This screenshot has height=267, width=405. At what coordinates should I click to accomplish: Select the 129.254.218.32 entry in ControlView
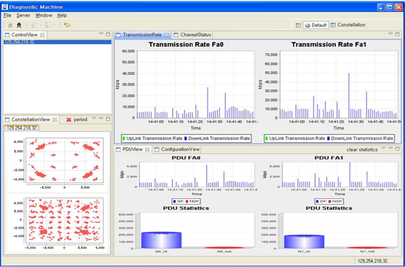tap(19, 42)
